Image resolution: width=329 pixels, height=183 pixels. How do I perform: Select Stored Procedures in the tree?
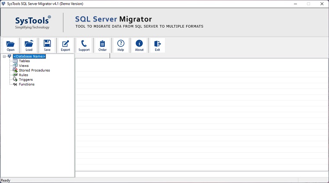[34, 70]
